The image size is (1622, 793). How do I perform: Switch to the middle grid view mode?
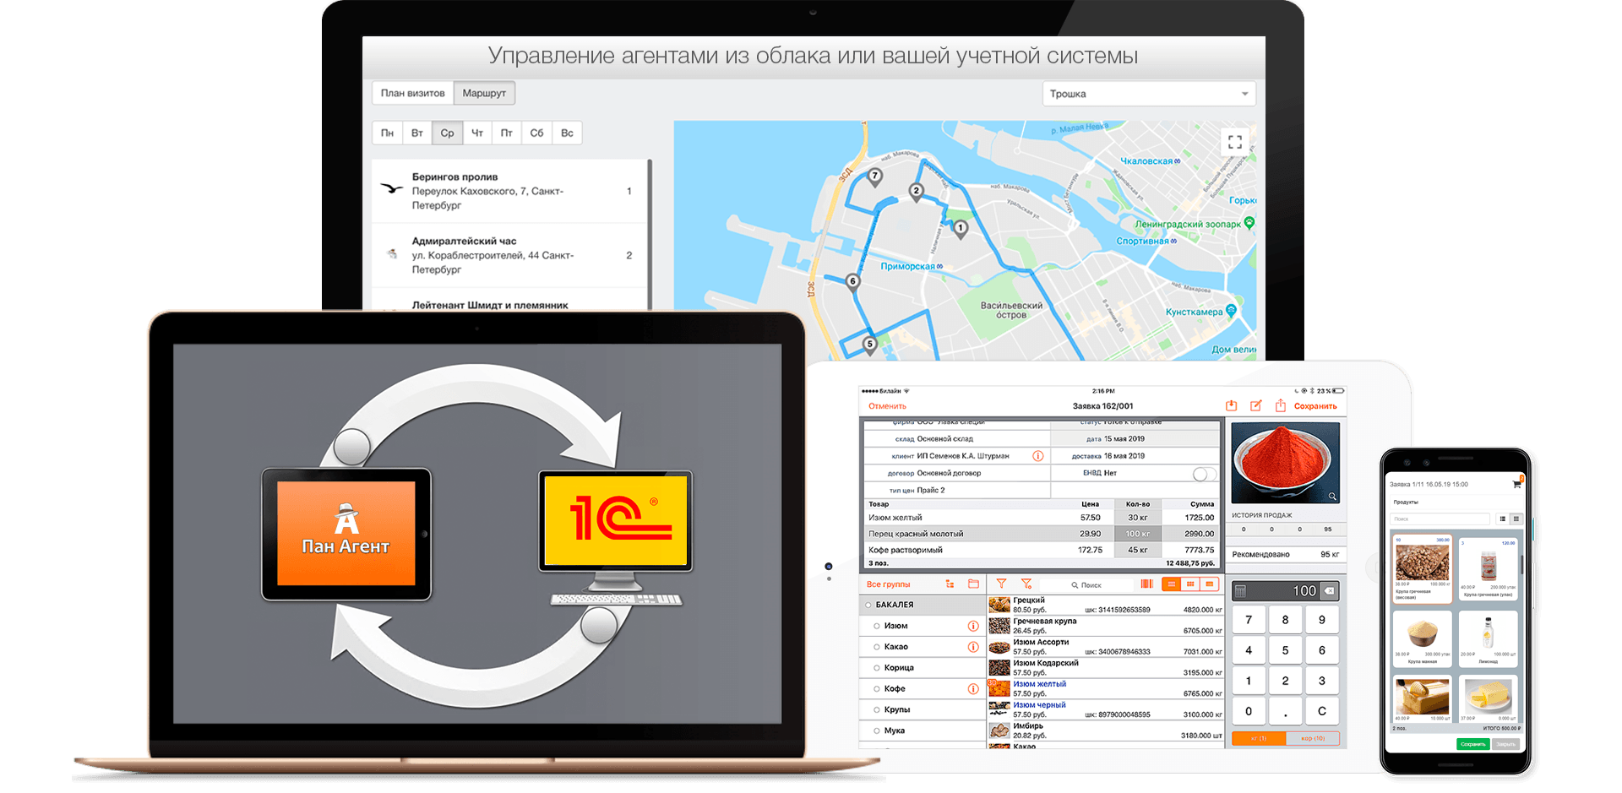[x=1191, y=584]
